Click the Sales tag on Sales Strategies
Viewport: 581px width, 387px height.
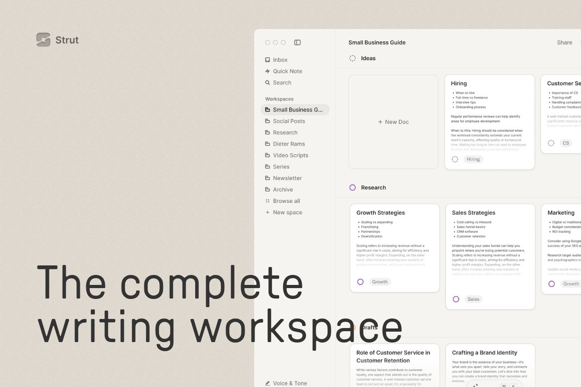pyautogui.click(x=473, y=299)
